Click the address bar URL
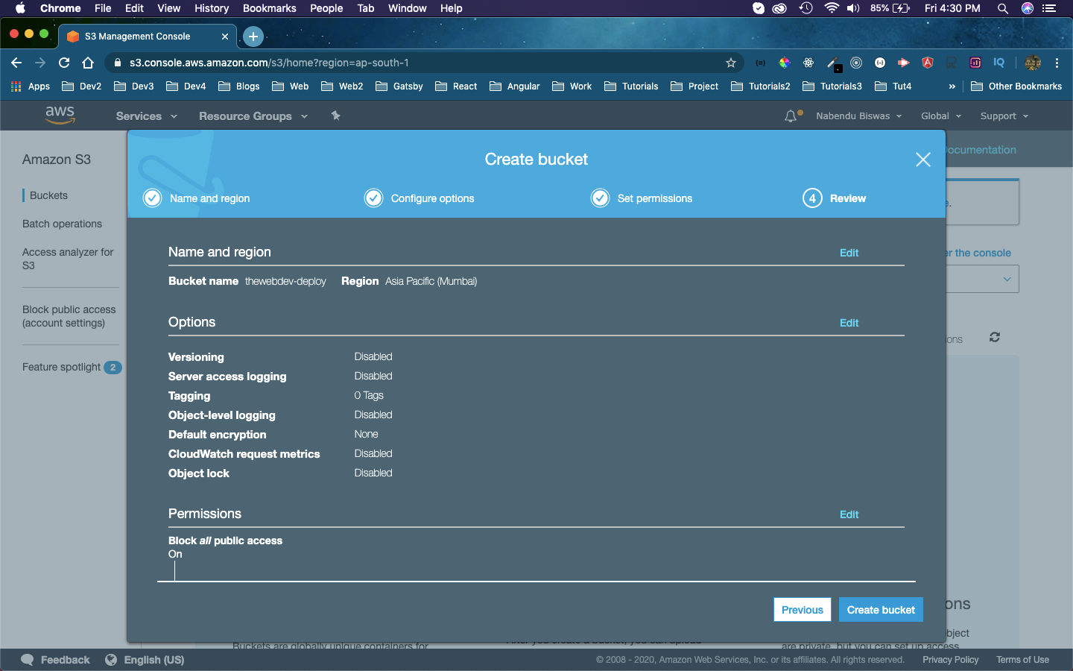The width and height of the screenshot is (1073, 671). coord(269,63)
